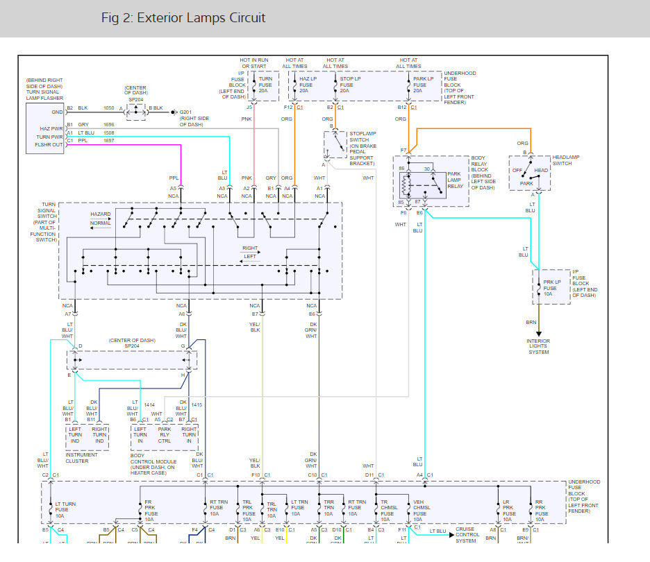650x562 pixels.
Task: Click the "NORMAL" switch position label
Action: click(100, 223)
